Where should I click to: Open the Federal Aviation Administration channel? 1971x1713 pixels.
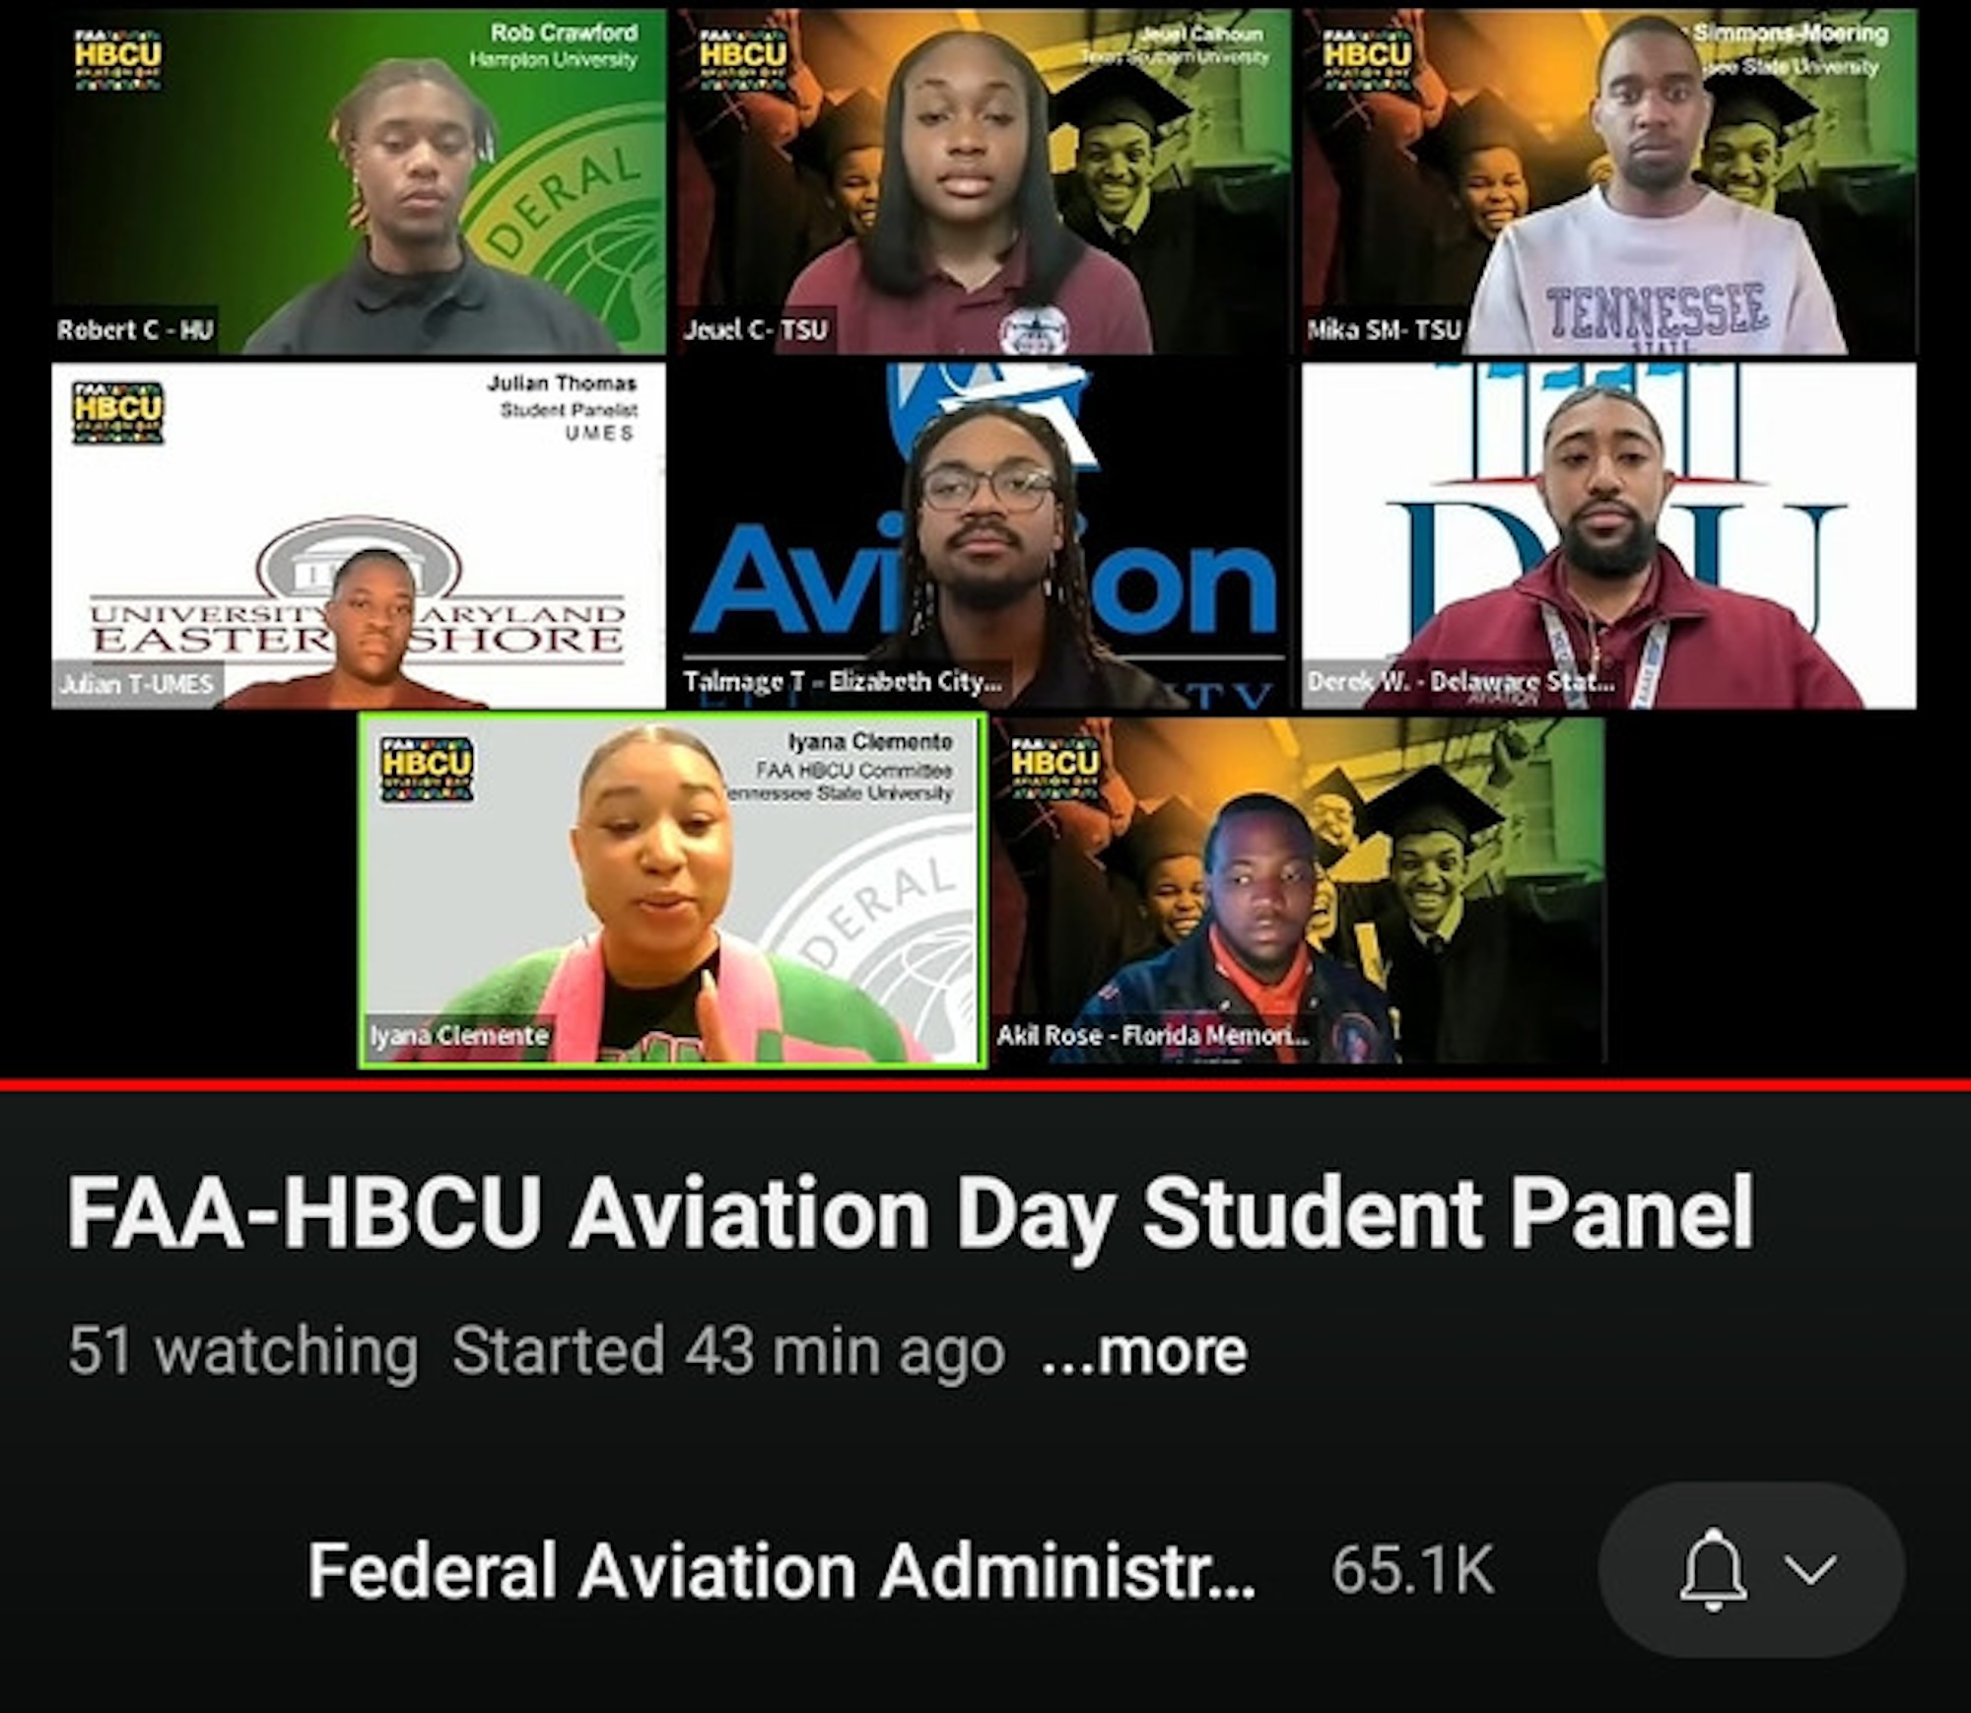782,1570
